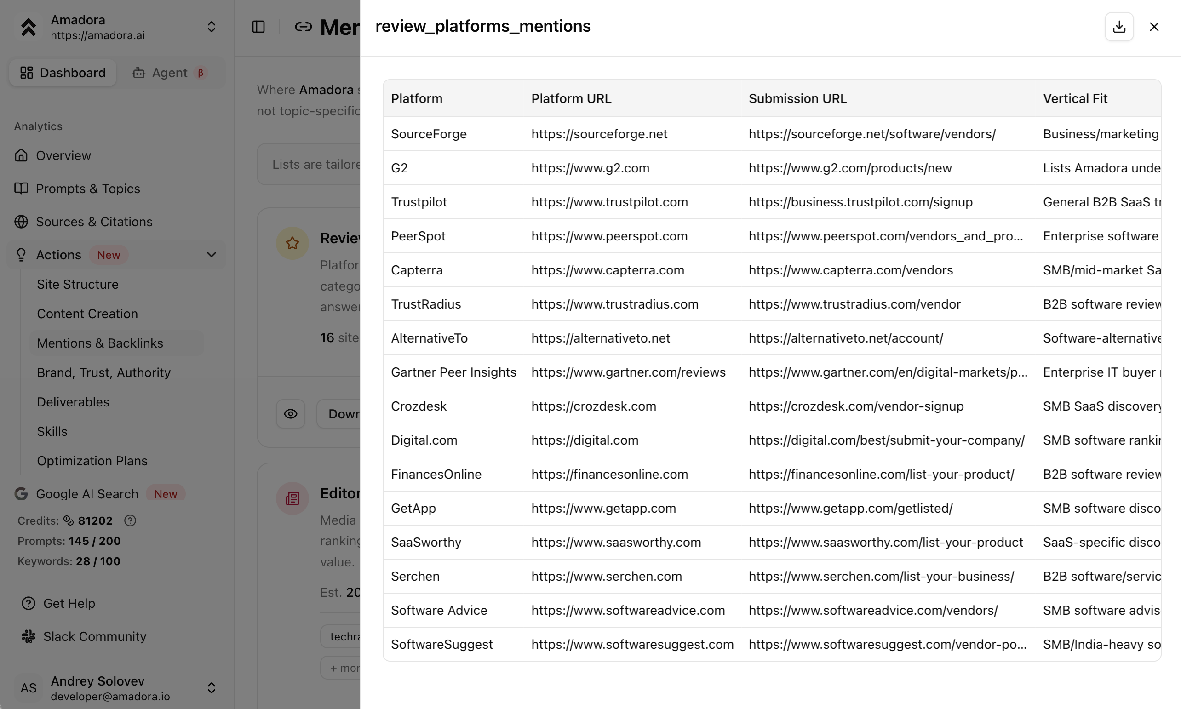Click the Gartner Peer Insights cell

453,372
